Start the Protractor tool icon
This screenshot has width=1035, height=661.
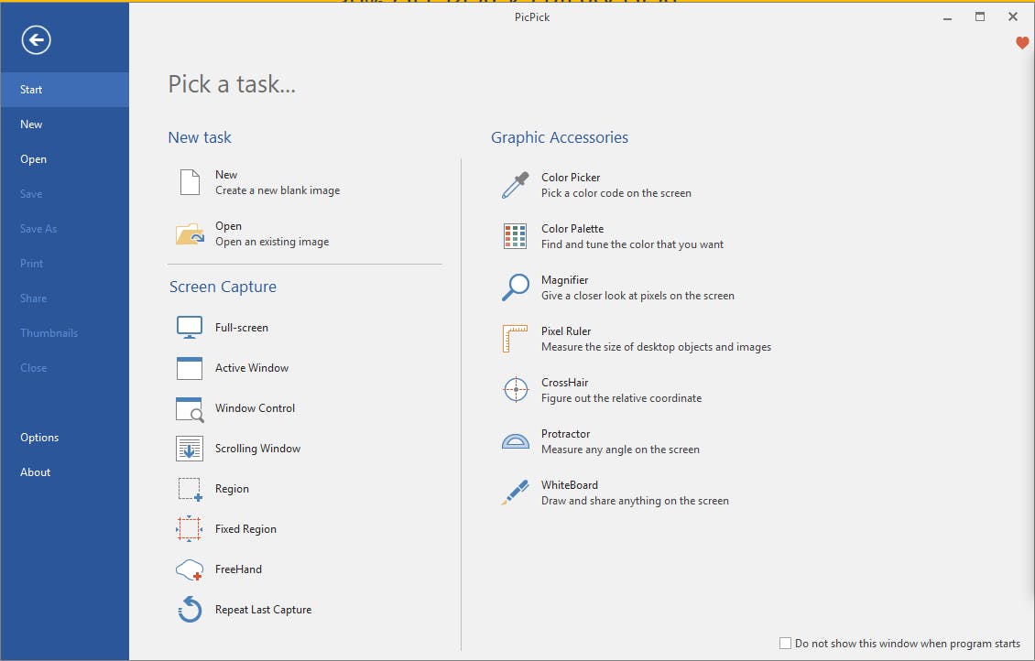[516, 441]
